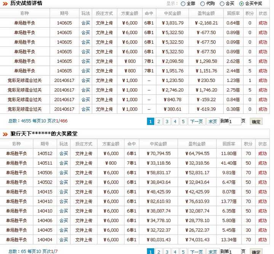
Task: Click the 总数:4655 summary text
Action: coord(38,121)
